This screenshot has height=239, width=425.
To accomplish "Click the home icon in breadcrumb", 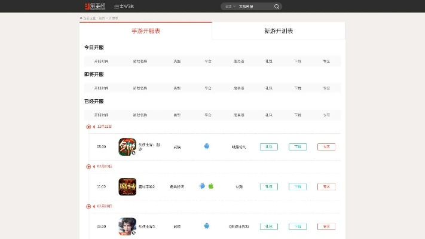I will 81,18.
